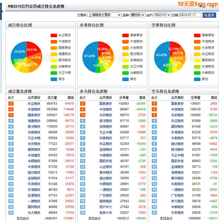Expand the 品种 dropdown showing 螺纹钢
Screen dimensions: 219x222
point(137,15)
